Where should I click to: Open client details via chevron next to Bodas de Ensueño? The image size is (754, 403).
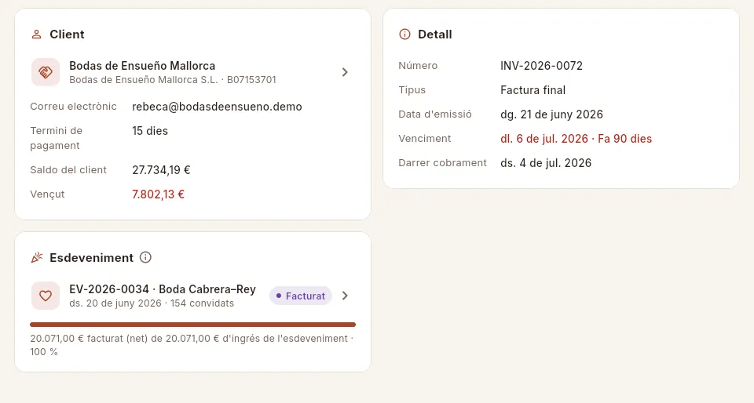click(x=345, y=72)
